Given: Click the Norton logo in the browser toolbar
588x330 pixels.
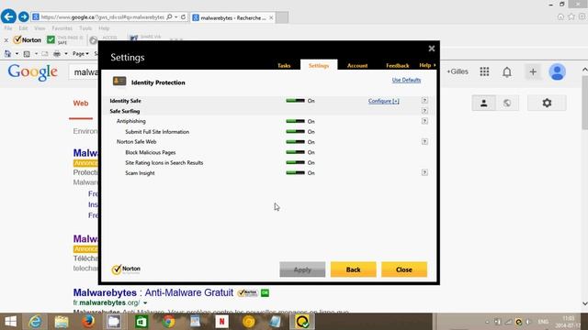Looking at the screenshot, I should (27, 39).
